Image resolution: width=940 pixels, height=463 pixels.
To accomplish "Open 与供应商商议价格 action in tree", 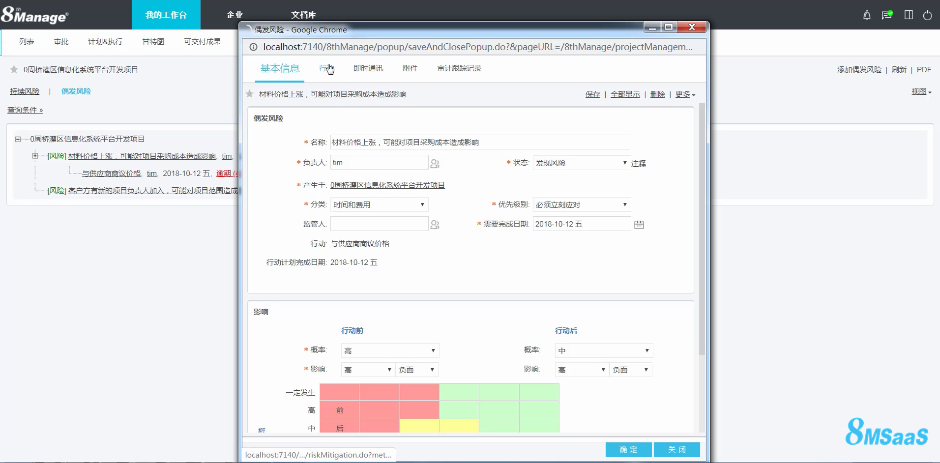I will [111, 174].
